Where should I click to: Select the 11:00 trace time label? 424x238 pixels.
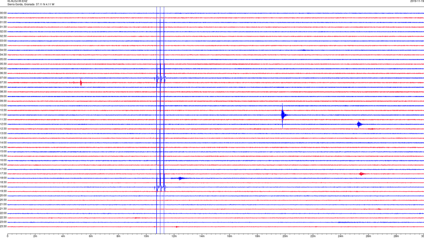point(3,115)
